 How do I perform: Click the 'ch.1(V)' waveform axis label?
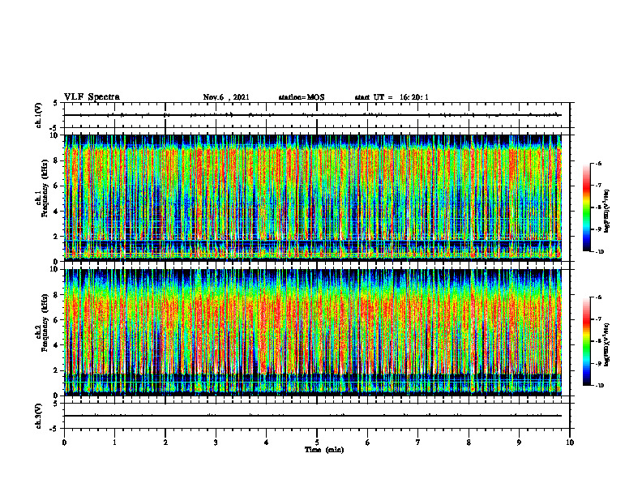click(x=38, y=115)
